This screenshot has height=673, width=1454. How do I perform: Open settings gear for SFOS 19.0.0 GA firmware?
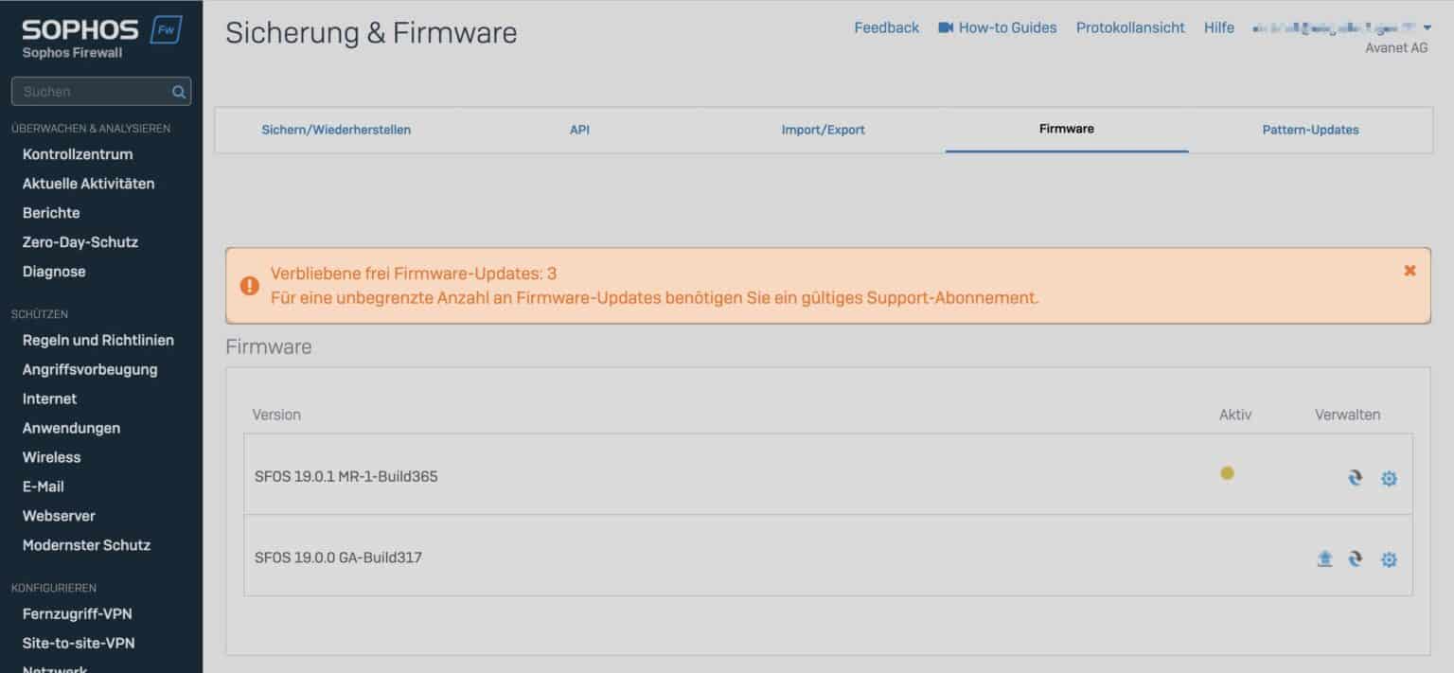click(x=1389, y=558)
